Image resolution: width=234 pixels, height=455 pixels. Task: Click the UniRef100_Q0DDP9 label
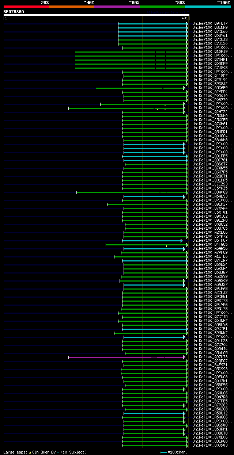[x=210, y=64]
